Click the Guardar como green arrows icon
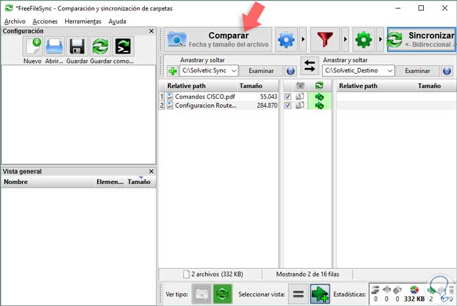The width and height of the screenshot is (457, 306). pos(100,46)
